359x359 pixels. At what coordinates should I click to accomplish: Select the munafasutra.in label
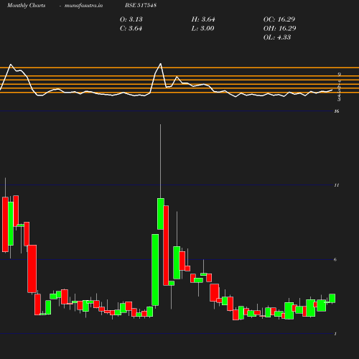pyautogui.click(x=83, y=5)
